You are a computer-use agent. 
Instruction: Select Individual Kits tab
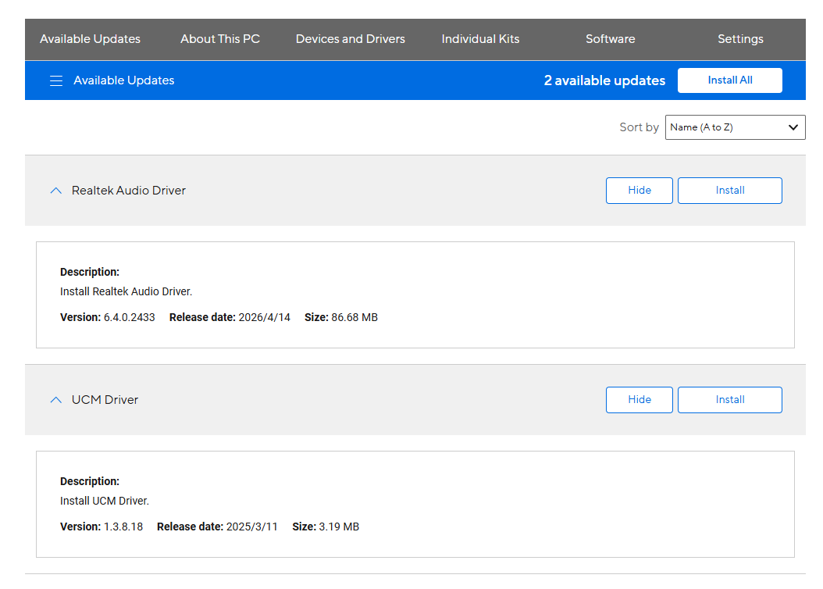click(480, 39)
